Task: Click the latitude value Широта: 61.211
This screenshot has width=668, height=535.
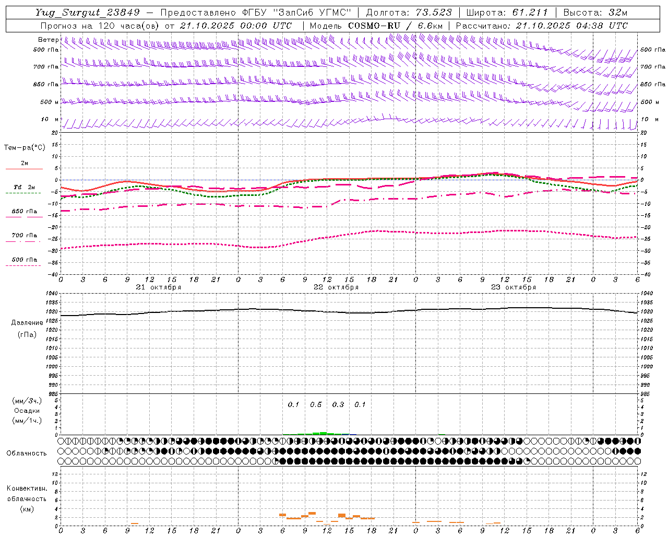Action: 507,13
